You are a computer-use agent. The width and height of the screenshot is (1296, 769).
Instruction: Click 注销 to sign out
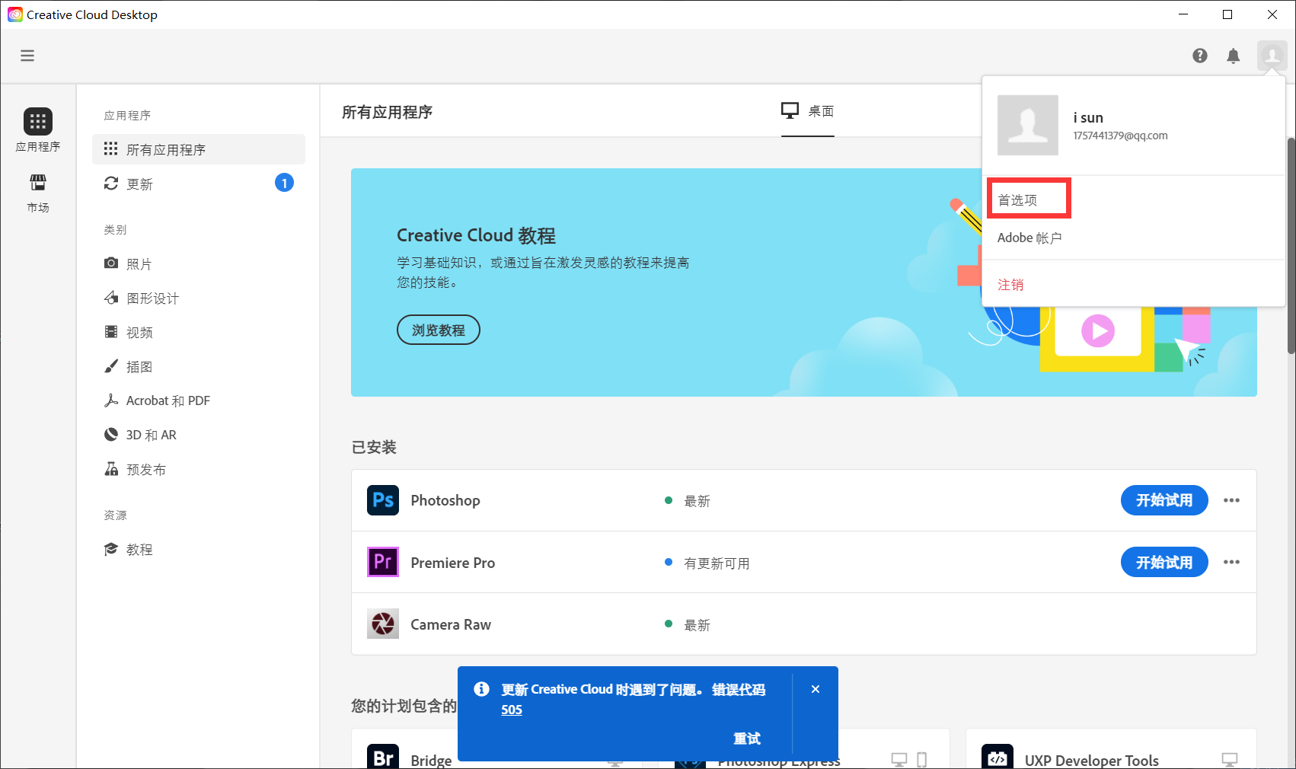1010,284
